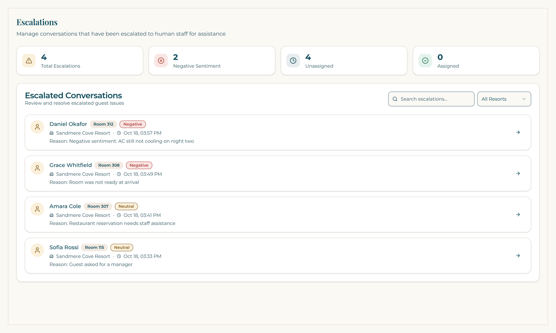Click the Room 307 tag
The height and width of the screenshot is (333, 556).
click(98, 206)
